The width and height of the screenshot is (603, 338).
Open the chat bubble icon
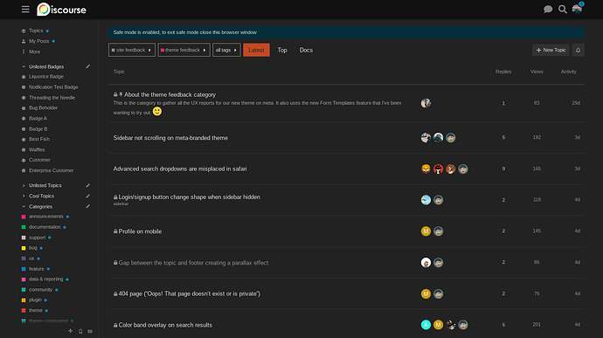548,10
